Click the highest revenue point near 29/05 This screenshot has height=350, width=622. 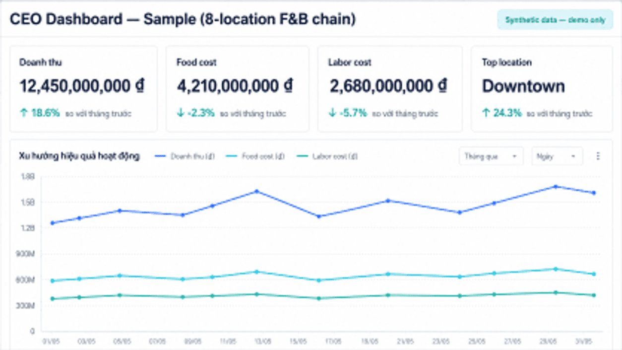(556, 187)
